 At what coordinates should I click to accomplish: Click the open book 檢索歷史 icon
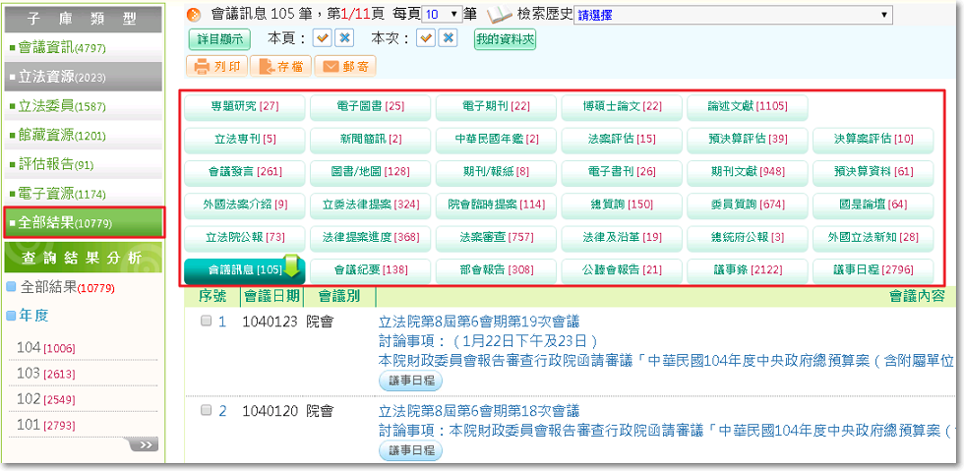[500, 14]
